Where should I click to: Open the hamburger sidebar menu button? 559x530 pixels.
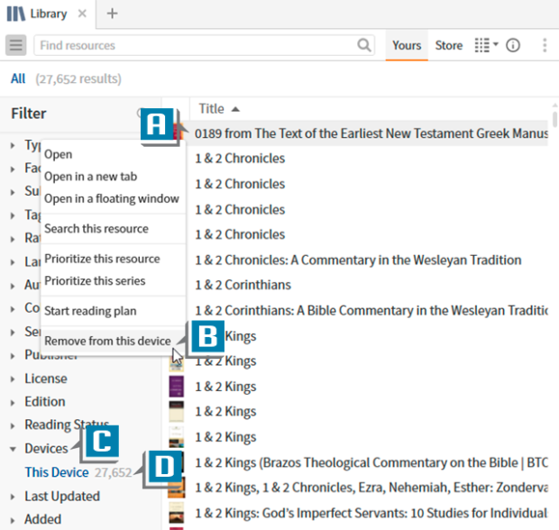tap(16, 45)
